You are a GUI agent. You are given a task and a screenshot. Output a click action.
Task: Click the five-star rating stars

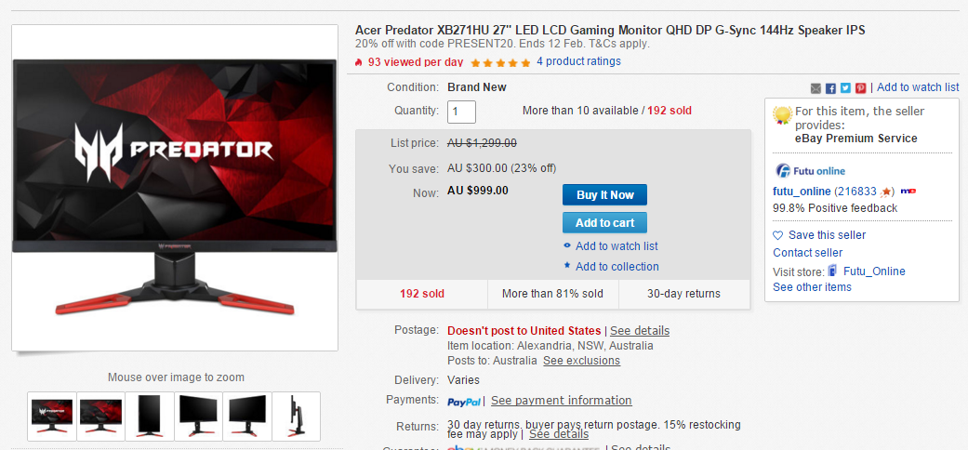[x=500, y=62]
